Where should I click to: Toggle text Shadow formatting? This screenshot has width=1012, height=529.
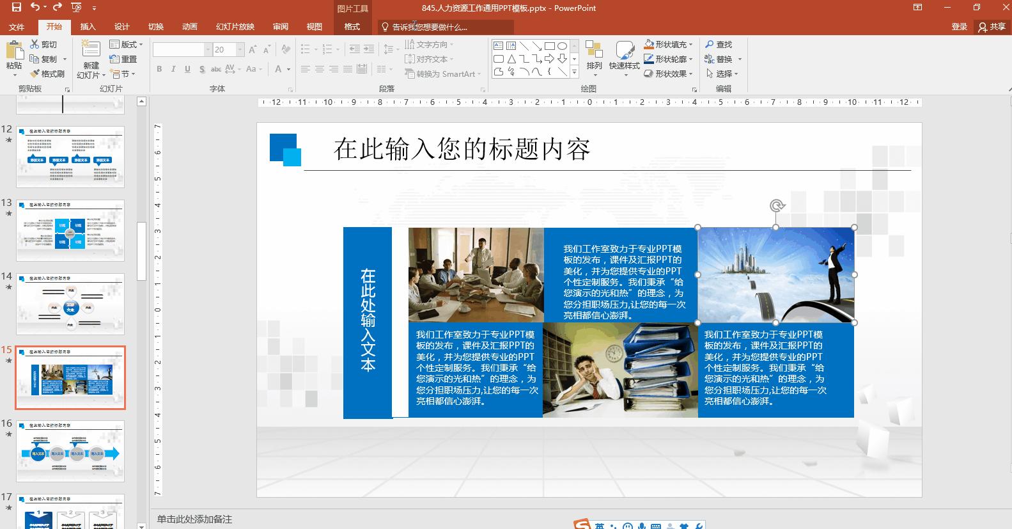tap(202, 69)
